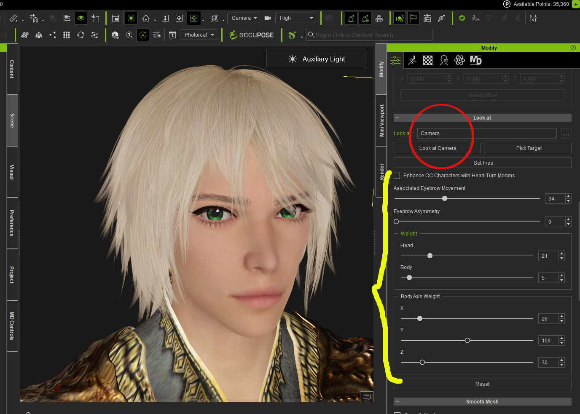Open the mixer sliders icon in top toolbar
Image resolution: width=580 pixels, height=414 pixels.
tap(533, 18)
